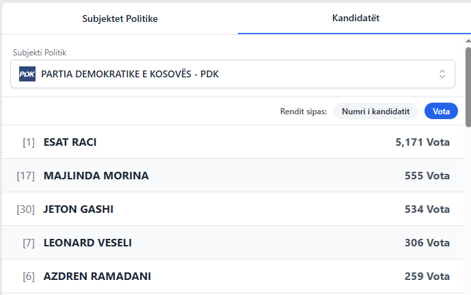This screenshot has width=471, height=295.
Task: Sort candidates by Vota
Action: point(441,111)
